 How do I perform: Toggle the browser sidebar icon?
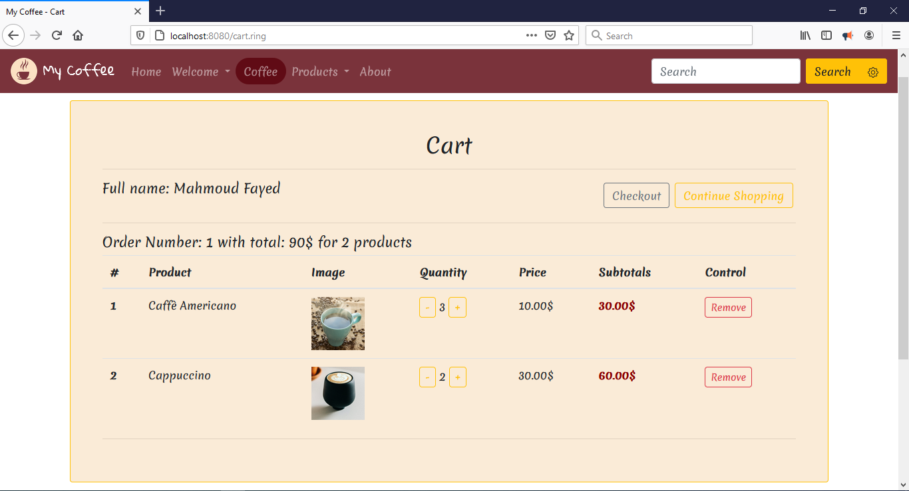(x=826, y=35)
